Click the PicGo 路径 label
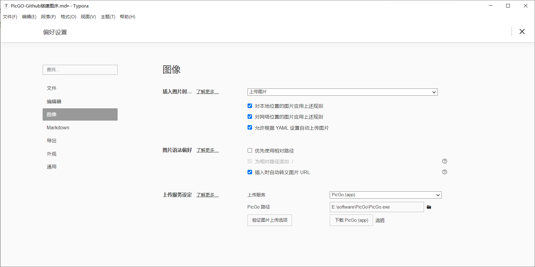The image size is (535, 267). coord(259,207)
